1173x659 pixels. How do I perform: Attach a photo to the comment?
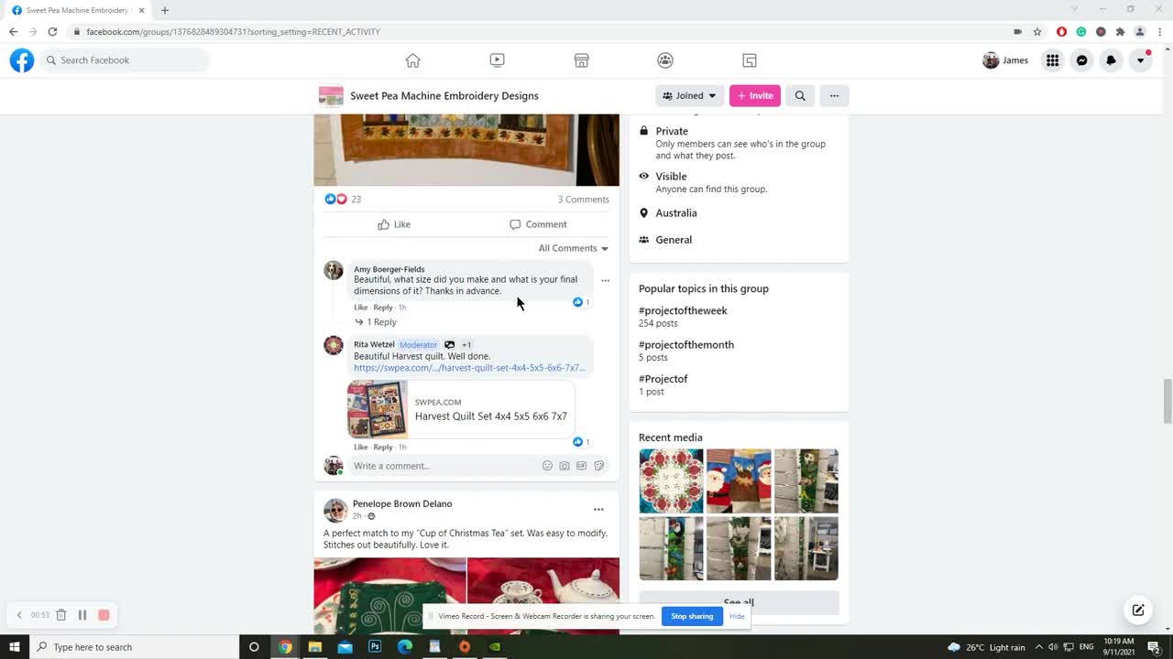coord(565,466)
